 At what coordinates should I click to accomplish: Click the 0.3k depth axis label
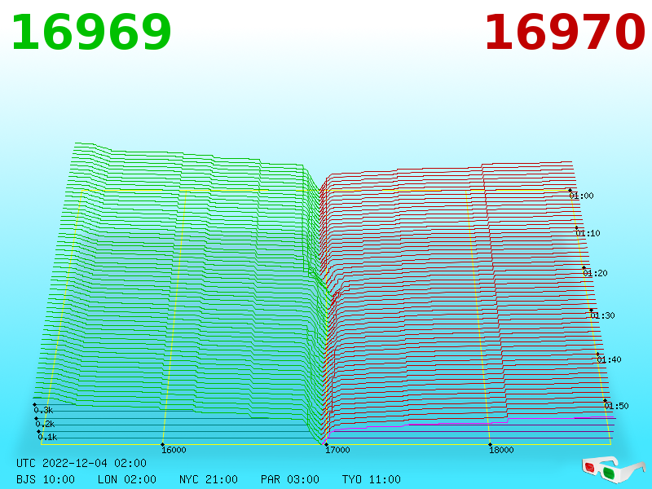click(x=43, y=411)
